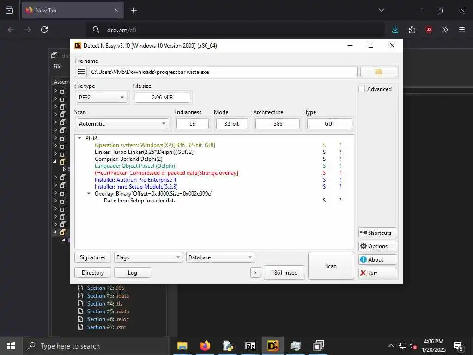Image resolution: width=473 pixels, height=355 pixels.
Task: Click ? link on Borland Delphi row
Action: (x=340, y=159)
